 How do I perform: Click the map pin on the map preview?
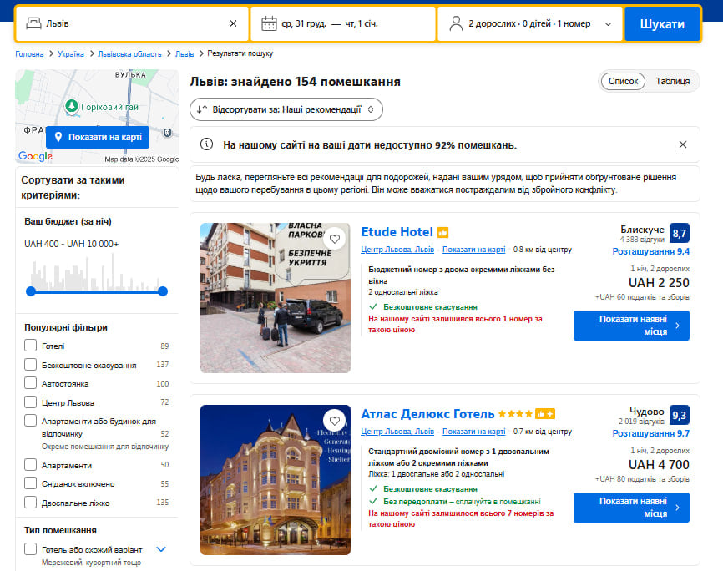pos(62,137)
